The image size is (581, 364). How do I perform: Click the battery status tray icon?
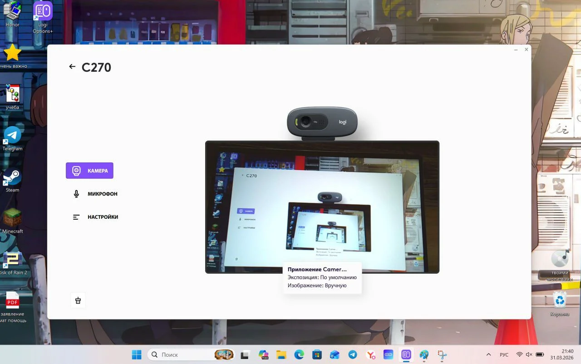pyautogui.click(x=540, y=354)
